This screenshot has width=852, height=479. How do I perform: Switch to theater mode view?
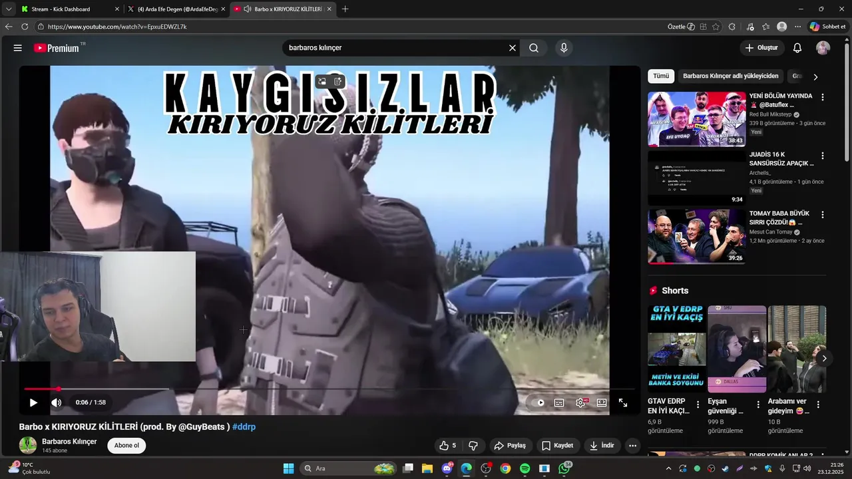[602, 402]
